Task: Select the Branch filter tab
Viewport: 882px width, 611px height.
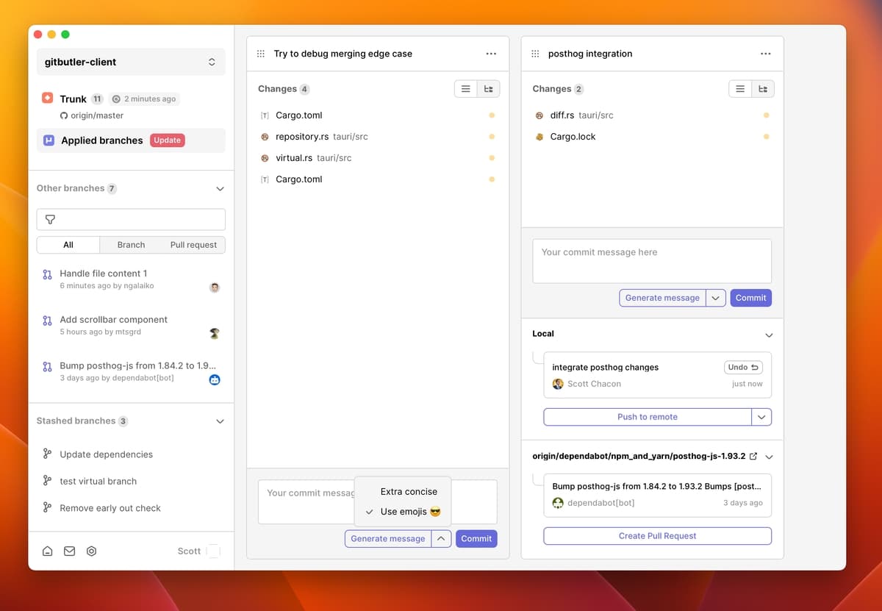Action: coord(131,245)
